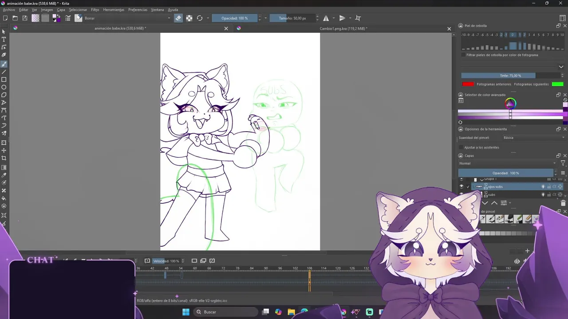The image size is (568, 319).
Task: Open the Capa menu
Action: tap(61, 10)
